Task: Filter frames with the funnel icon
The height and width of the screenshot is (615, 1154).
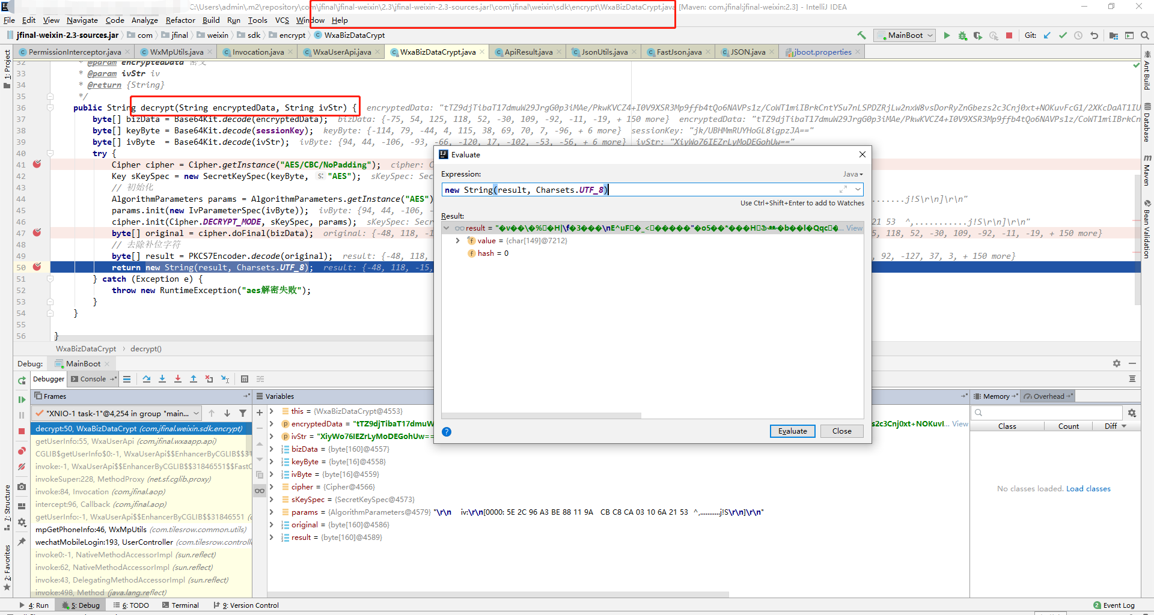Action: [x=243, y=413]
